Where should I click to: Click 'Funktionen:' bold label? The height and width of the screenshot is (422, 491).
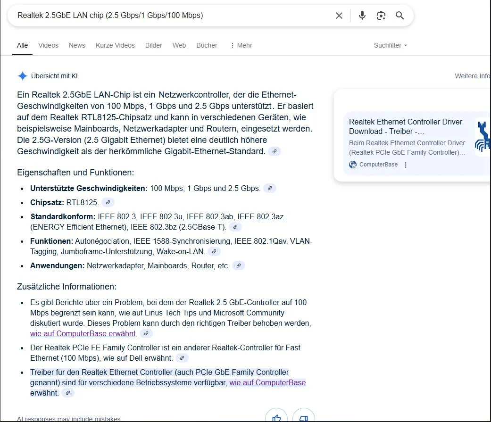coord(52,241)
